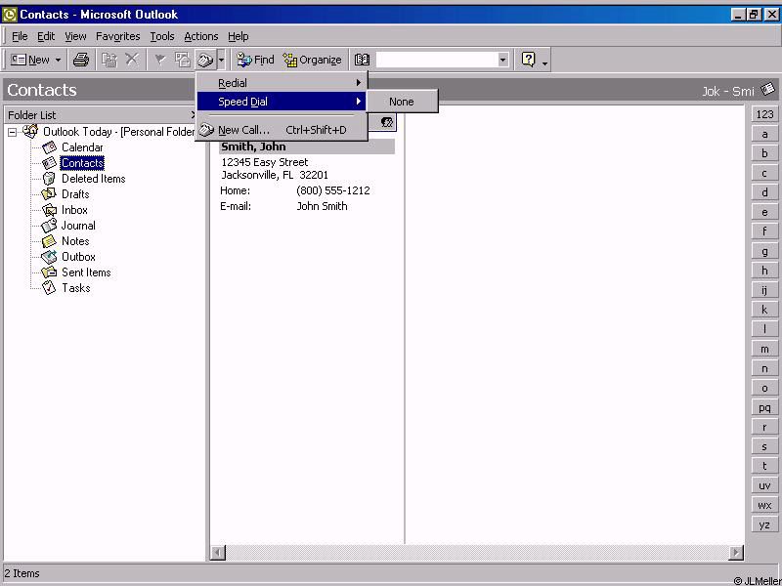This screenshot has width=782, height=586.
Task: Click the Organize toolbar button
Action: 312,60
